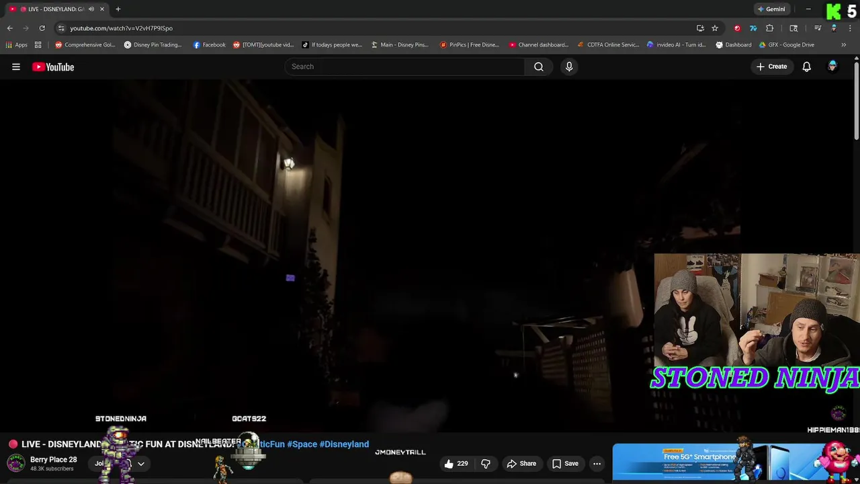860x484 pixels.
Task: Open Comprehensive Gol... bookmark
Action: (85, 45)
